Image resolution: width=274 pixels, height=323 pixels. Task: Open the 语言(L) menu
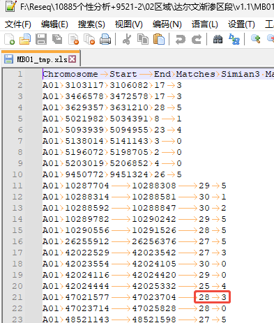click(x=204, y=24)
